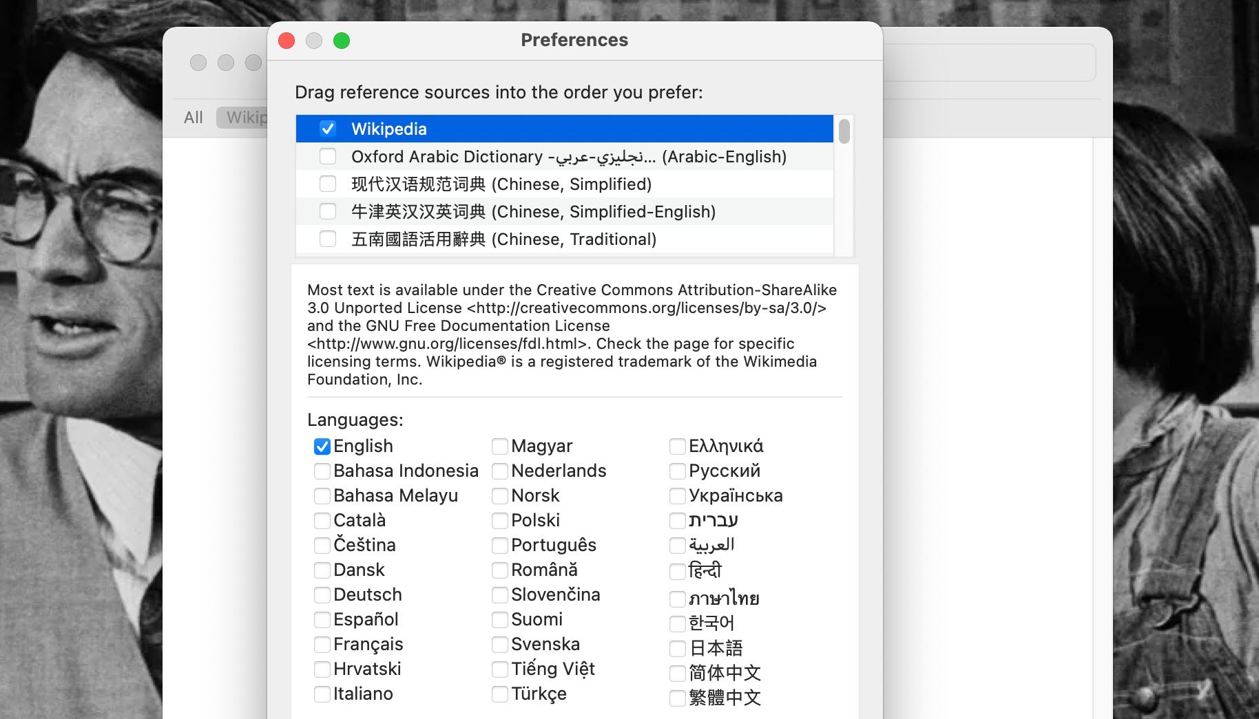The width and height of the screenshot is (1259, 719).
Task: Enable the 五南國語活用辭典 source checkbox
Action: tap(328, 239)
